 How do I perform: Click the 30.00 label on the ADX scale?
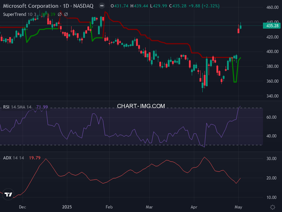point(271,159)
